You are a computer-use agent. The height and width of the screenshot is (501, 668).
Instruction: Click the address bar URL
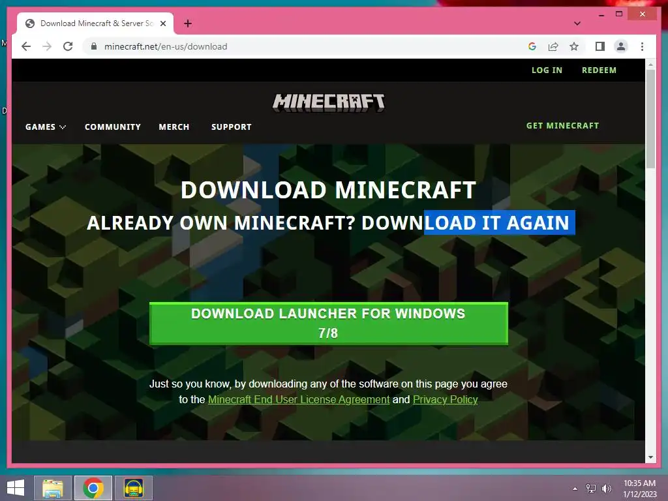(166, 46)
